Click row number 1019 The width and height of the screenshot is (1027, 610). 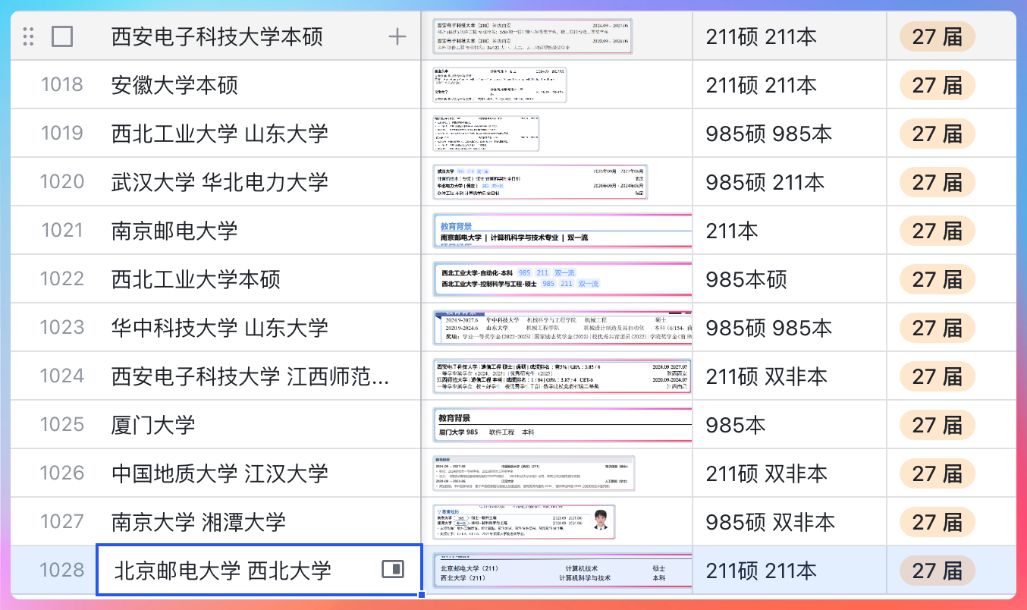(x=62, y=134)
